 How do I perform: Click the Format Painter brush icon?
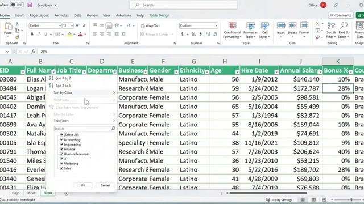point(17,37)
